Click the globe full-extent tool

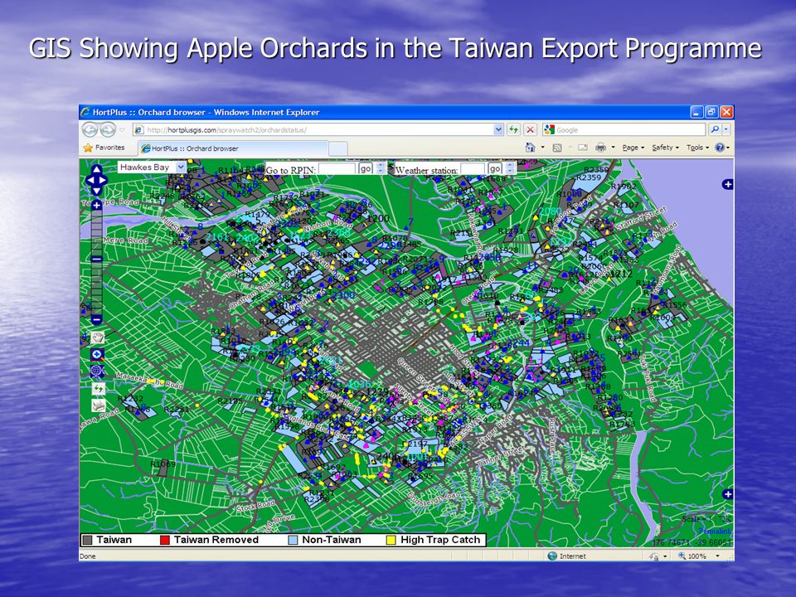[98, 371]
